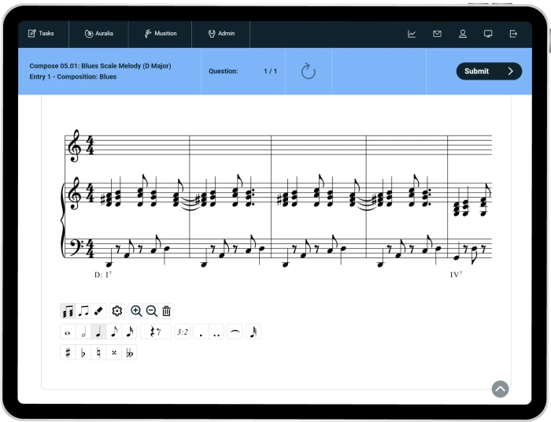Select the eraser tool
Screen dimensions: 551x422
click(x=98, y=311)
